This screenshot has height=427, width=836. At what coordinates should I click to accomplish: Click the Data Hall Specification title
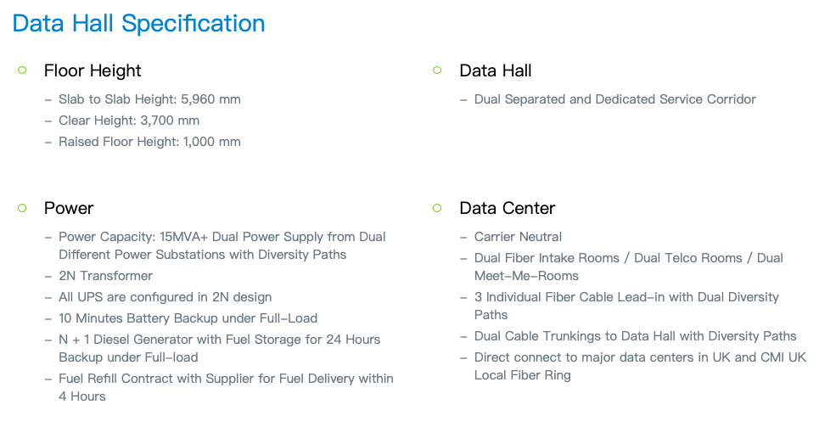(x=138, y=24)
